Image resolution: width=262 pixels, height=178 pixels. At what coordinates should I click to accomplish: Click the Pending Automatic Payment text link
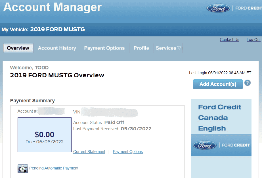click(x=54, y=168)
